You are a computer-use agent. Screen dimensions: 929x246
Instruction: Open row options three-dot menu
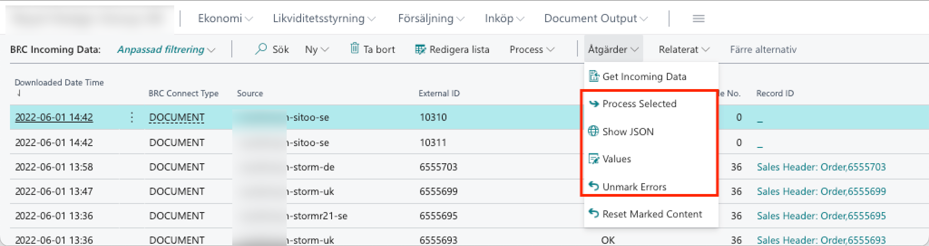point(132,118)
